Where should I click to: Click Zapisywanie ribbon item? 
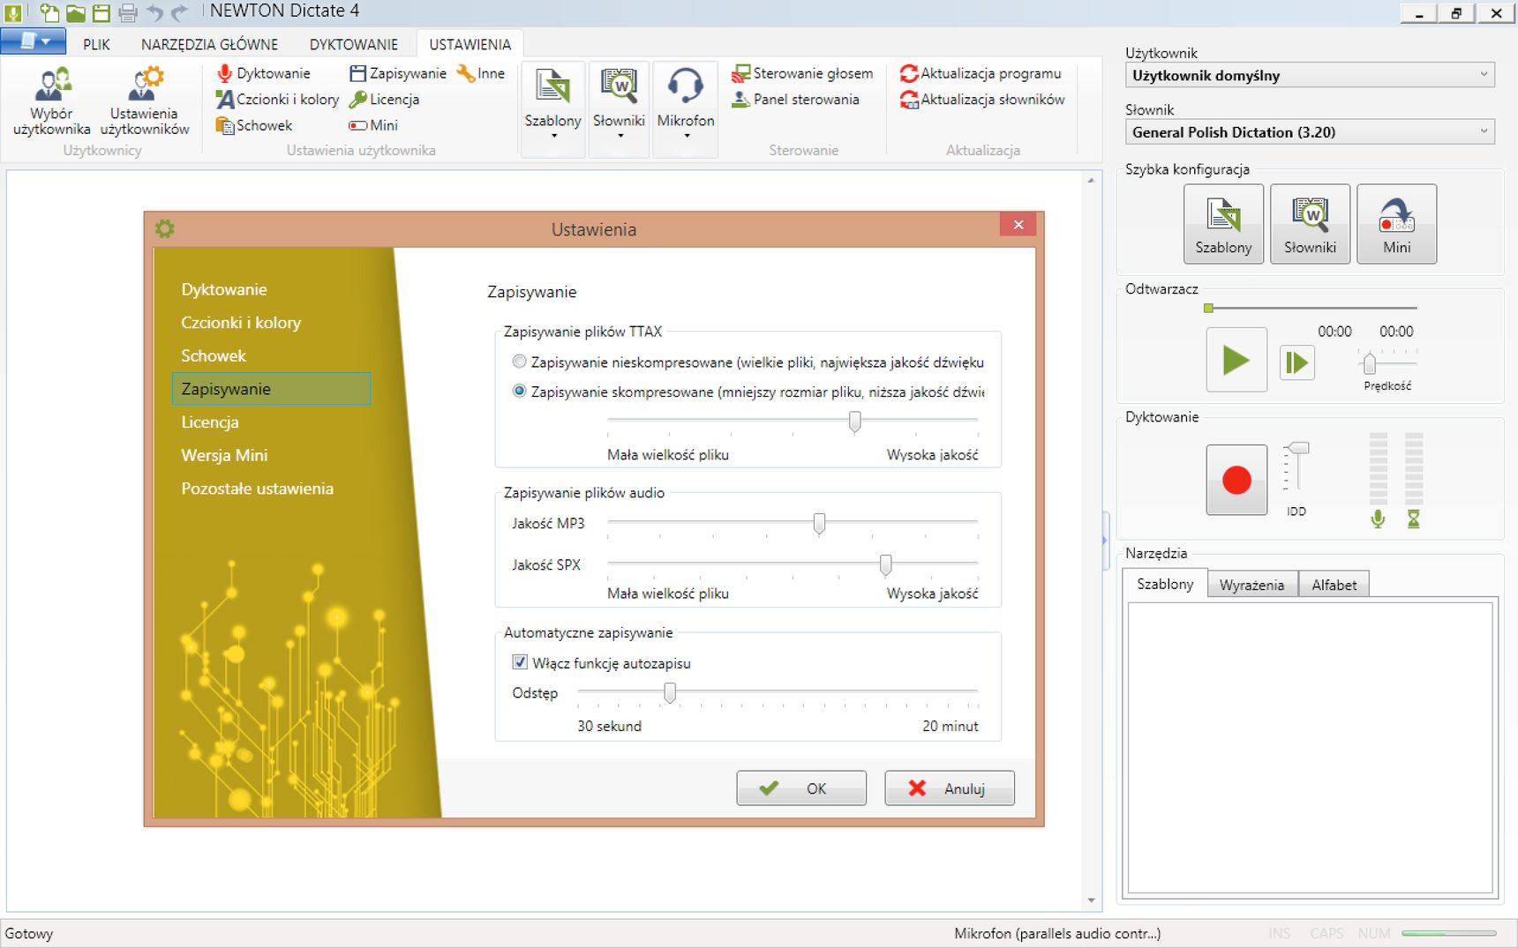[x=398, y=73]
